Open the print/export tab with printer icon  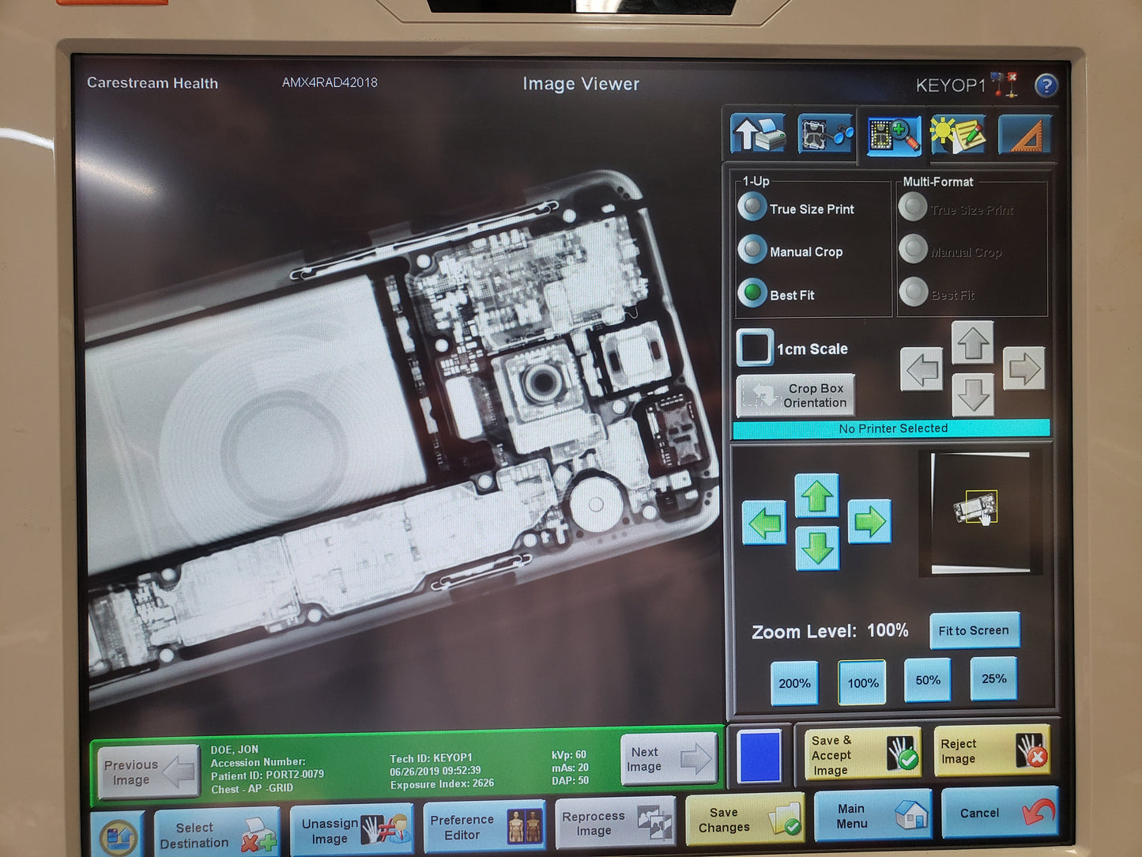[758, 134]
